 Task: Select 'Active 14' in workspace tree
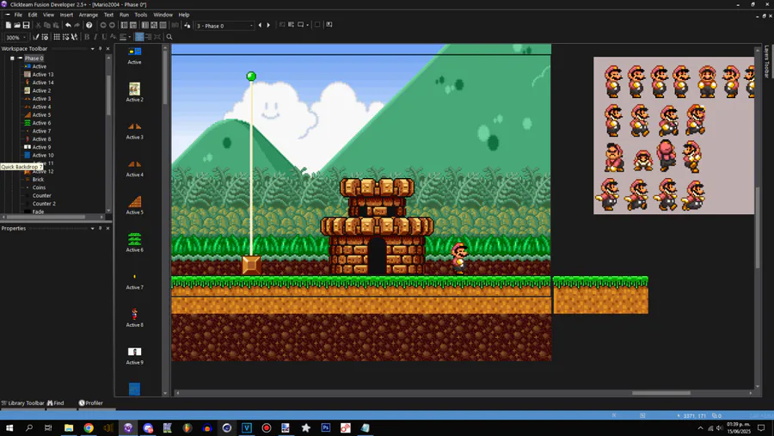pyautogui.click(x=43, y=83)
